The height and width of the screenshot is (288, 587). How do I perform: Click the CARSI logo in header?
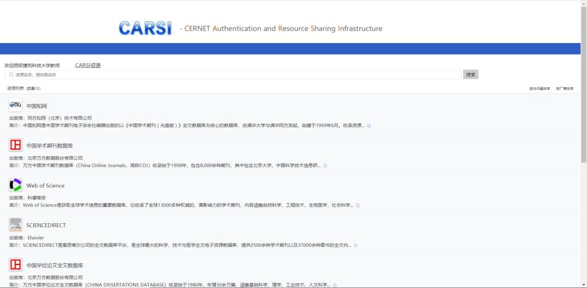(146, 28)
